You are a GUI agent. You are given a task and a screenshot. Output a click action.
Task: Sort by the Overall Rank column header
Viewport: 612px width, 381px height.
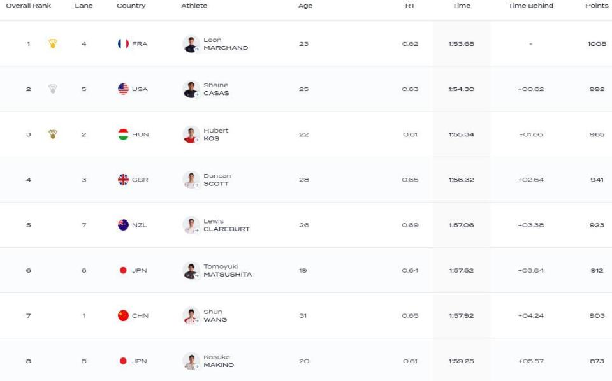pyautogui.click(x=29, y=6)
